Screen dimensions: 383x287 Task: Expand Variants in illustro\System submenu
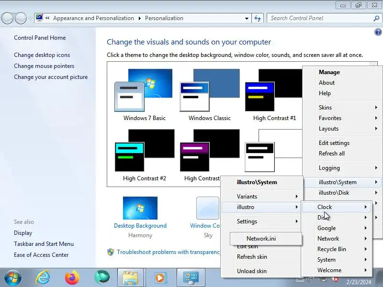tap(262, 197)
